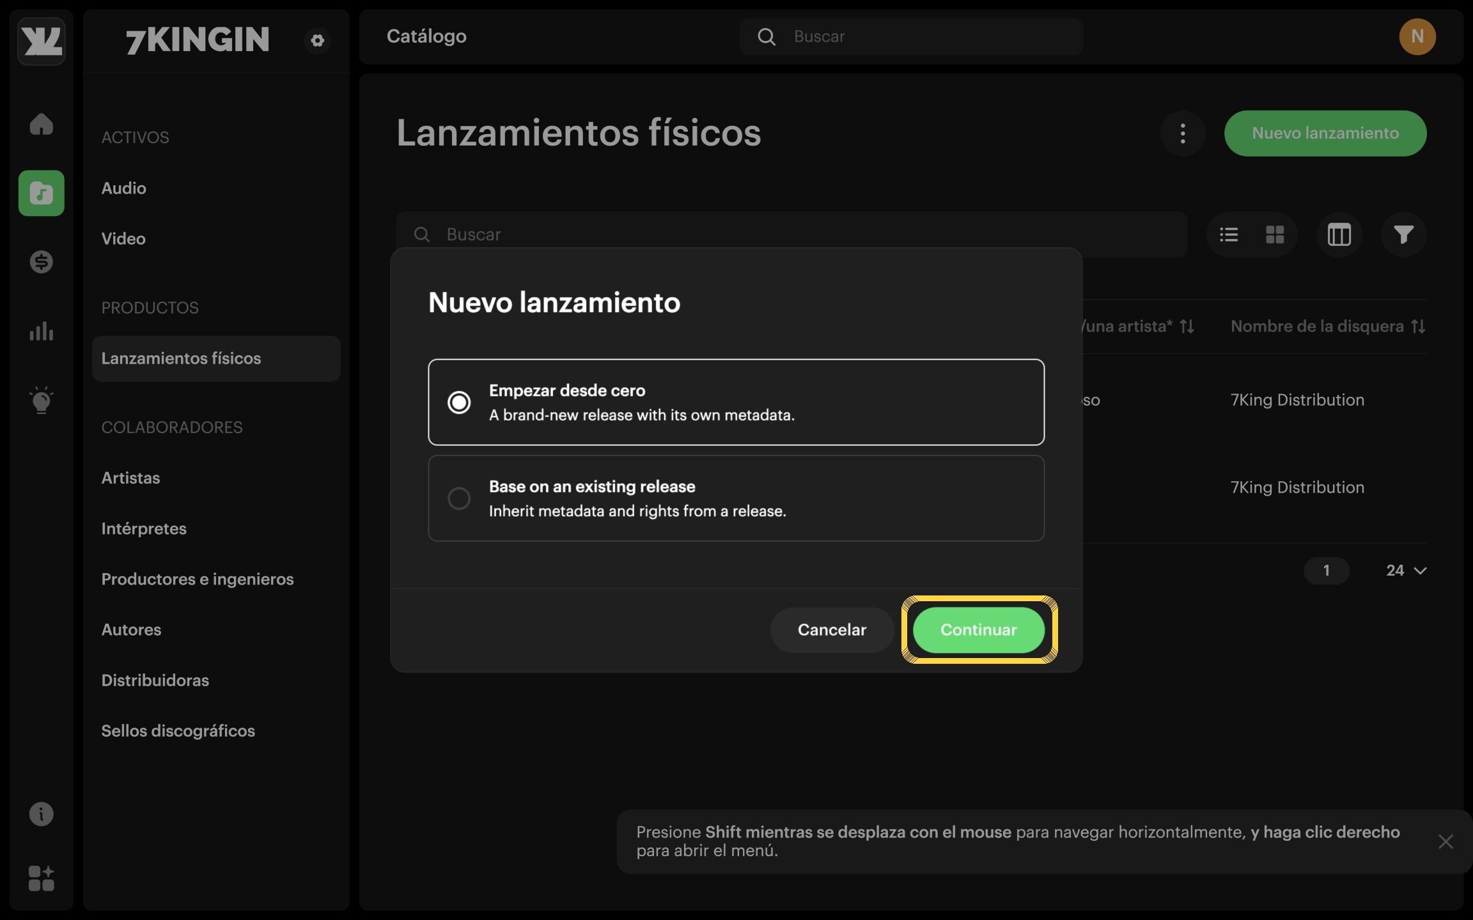Select Base on an existing release option

tap(736, 498)
